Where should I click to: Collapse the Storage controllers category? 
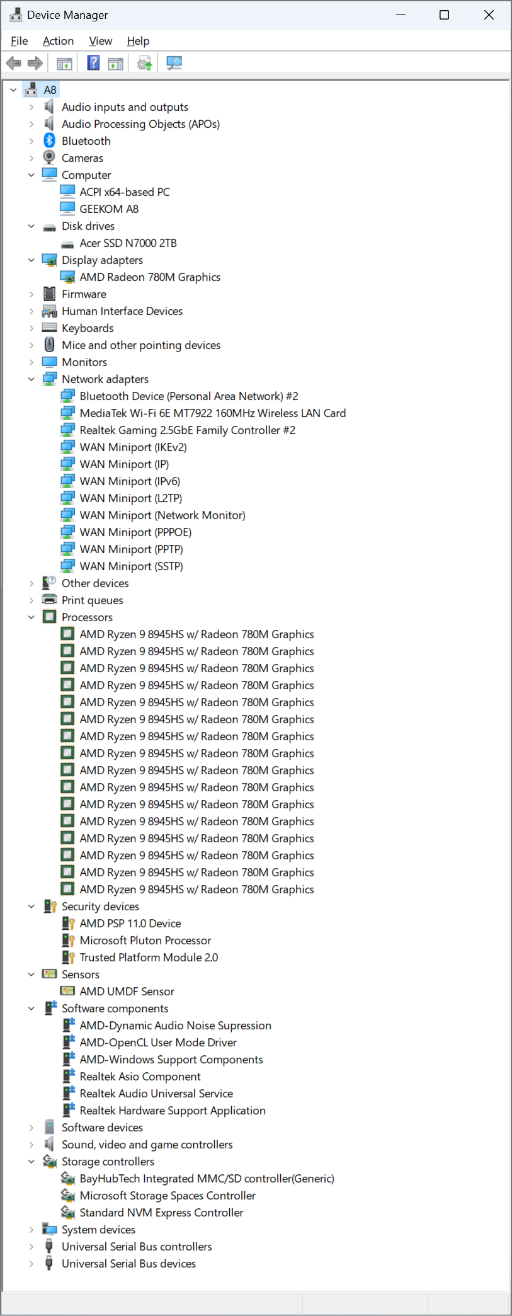(31, 1162)
